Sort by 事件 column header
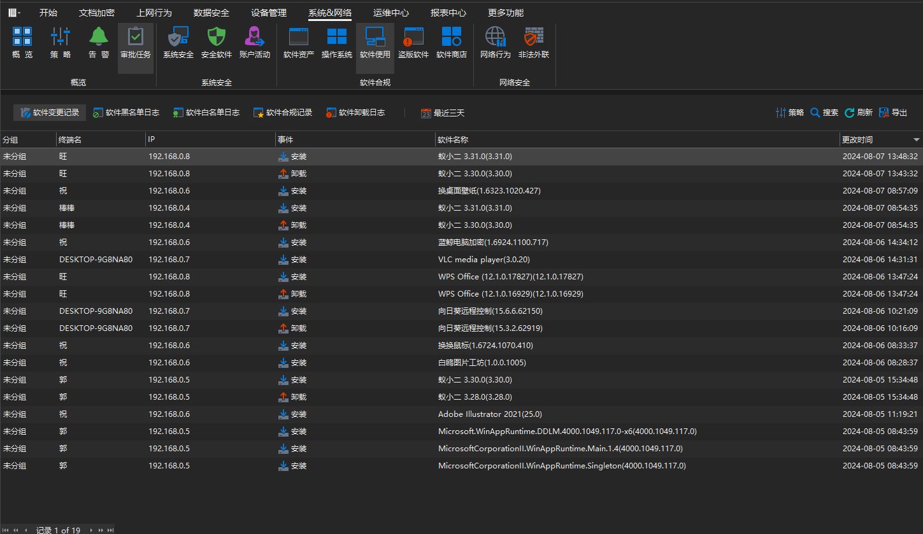The width and height of the screenshot is (923, 534). click(355, 139)
